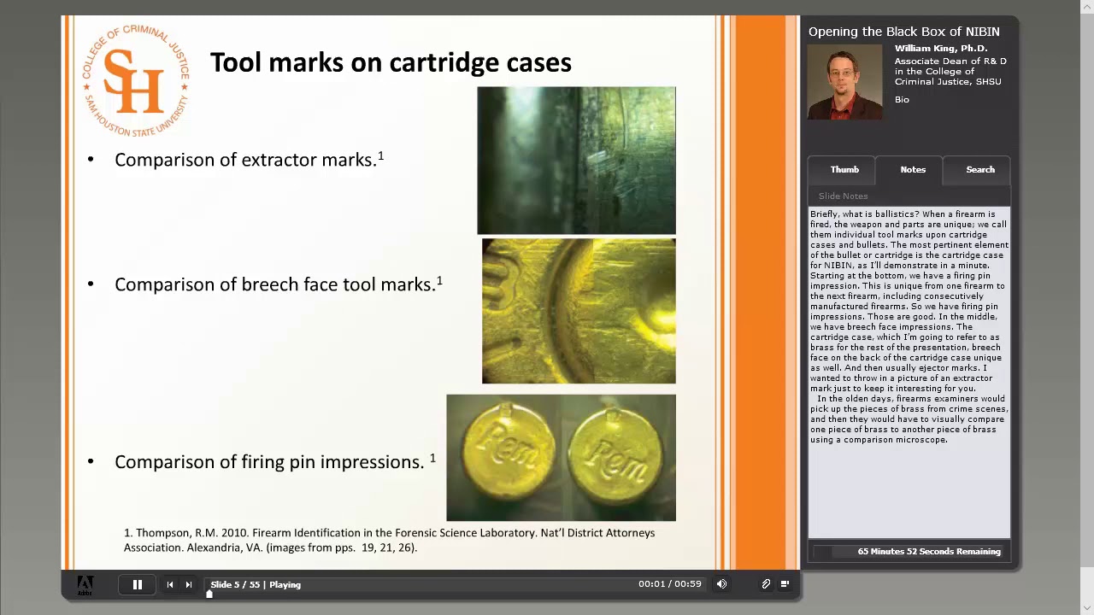Click 'Comparison of breech face tool marks' bullet
1094x615 pixels.
(279, 284)
